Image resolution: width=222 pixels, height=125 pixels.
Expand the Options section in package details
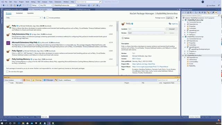[x=122, y=38]
